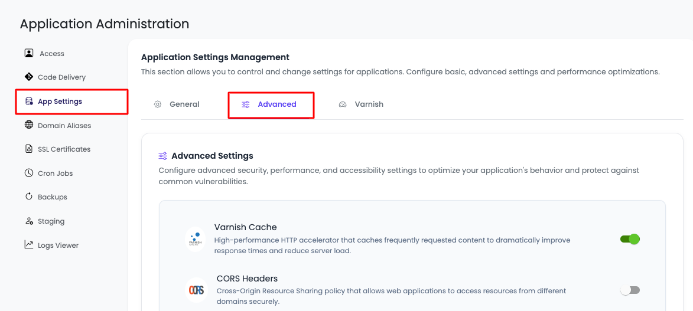Click the gauge icon on Varnish tab
Screen dimensions: 693x311
[x=343, y=104]
